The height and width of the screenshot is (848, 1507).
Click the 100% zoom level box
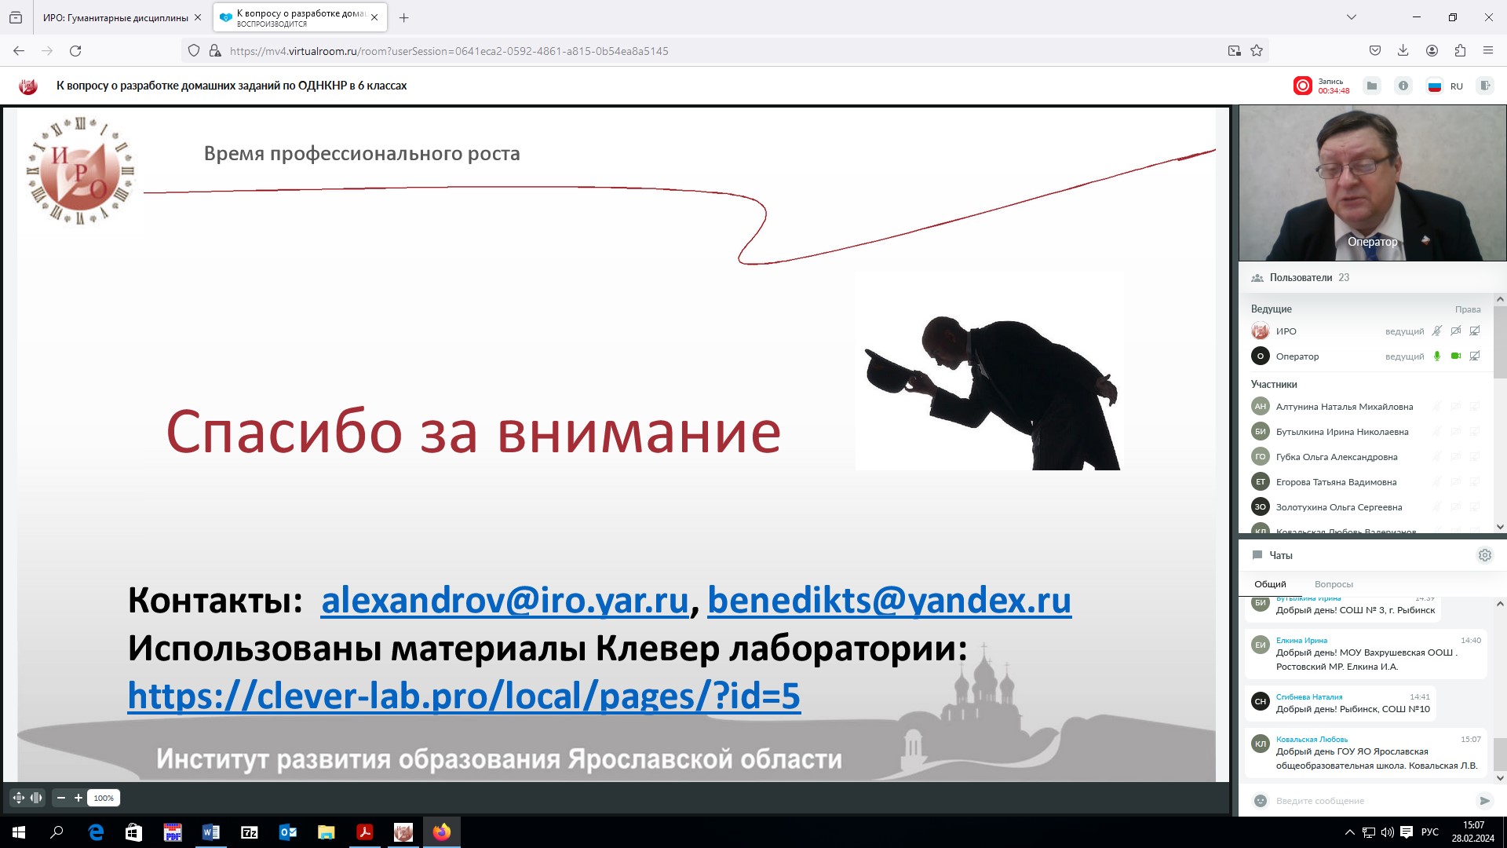(x=104, y=798)
